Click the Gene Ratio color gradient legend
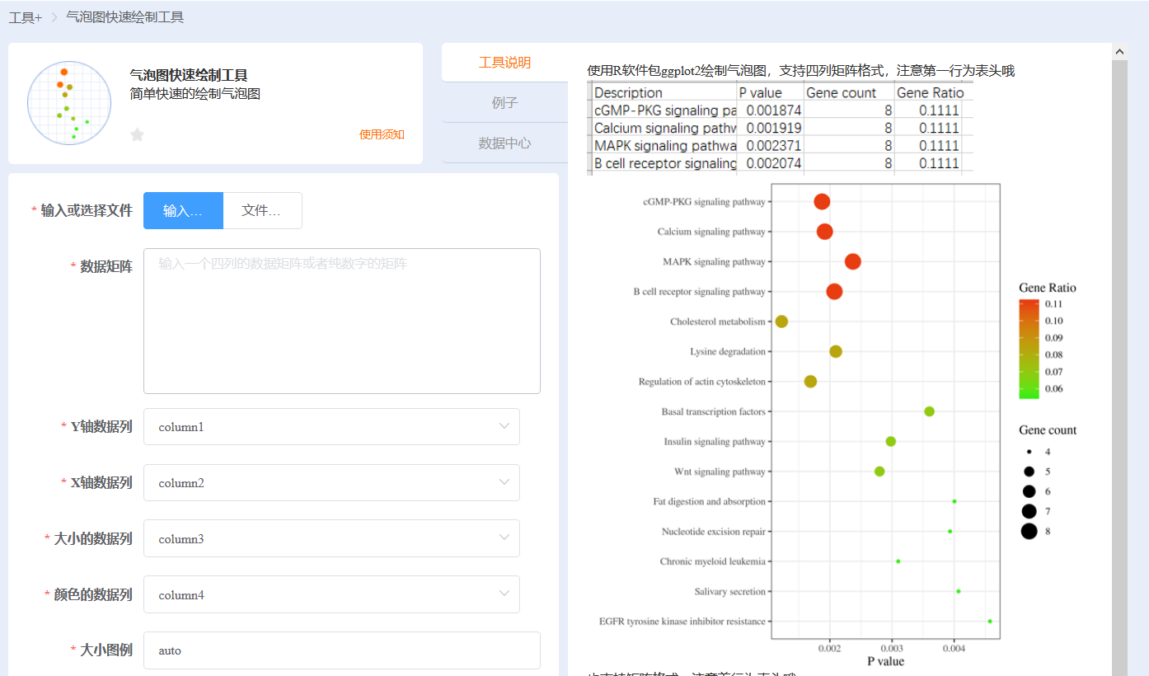 tap(1029, 349)
